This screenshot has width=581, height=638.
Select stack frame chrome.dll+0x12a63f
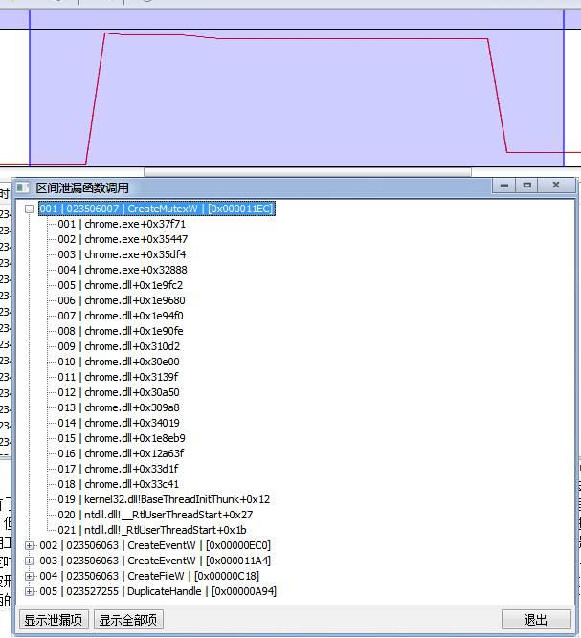(x=121, y=453)
